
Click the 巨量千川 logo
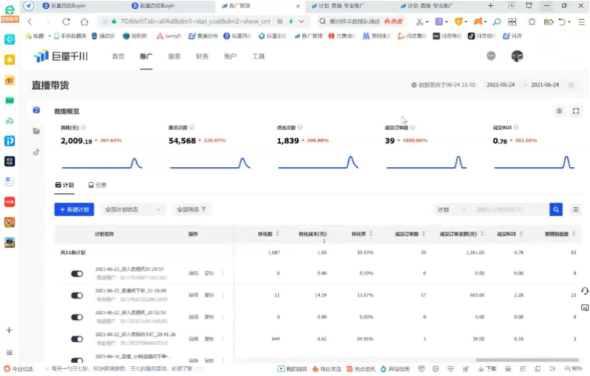60,57
